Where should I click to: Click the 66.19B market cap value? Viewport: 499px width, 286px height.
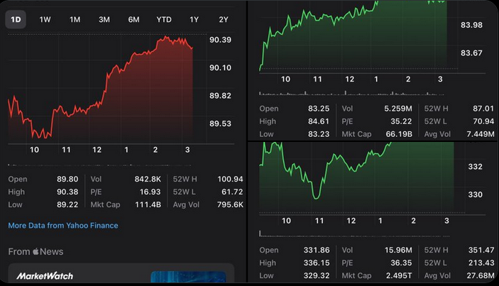point(399,133)
